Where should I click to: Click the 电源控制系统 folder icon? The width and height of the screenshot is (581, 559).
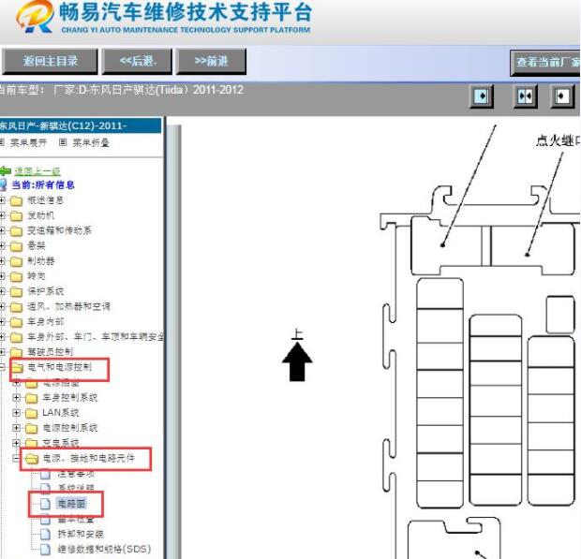[31, 428]
